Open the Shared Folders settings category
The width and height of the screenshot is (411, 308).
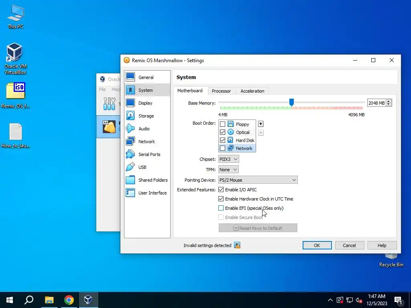click(147, 180)
